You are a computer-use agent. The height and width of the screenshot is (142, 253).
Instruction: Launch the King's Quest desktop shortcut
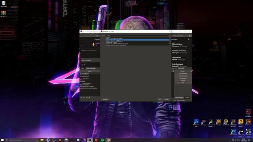[248, 123]
